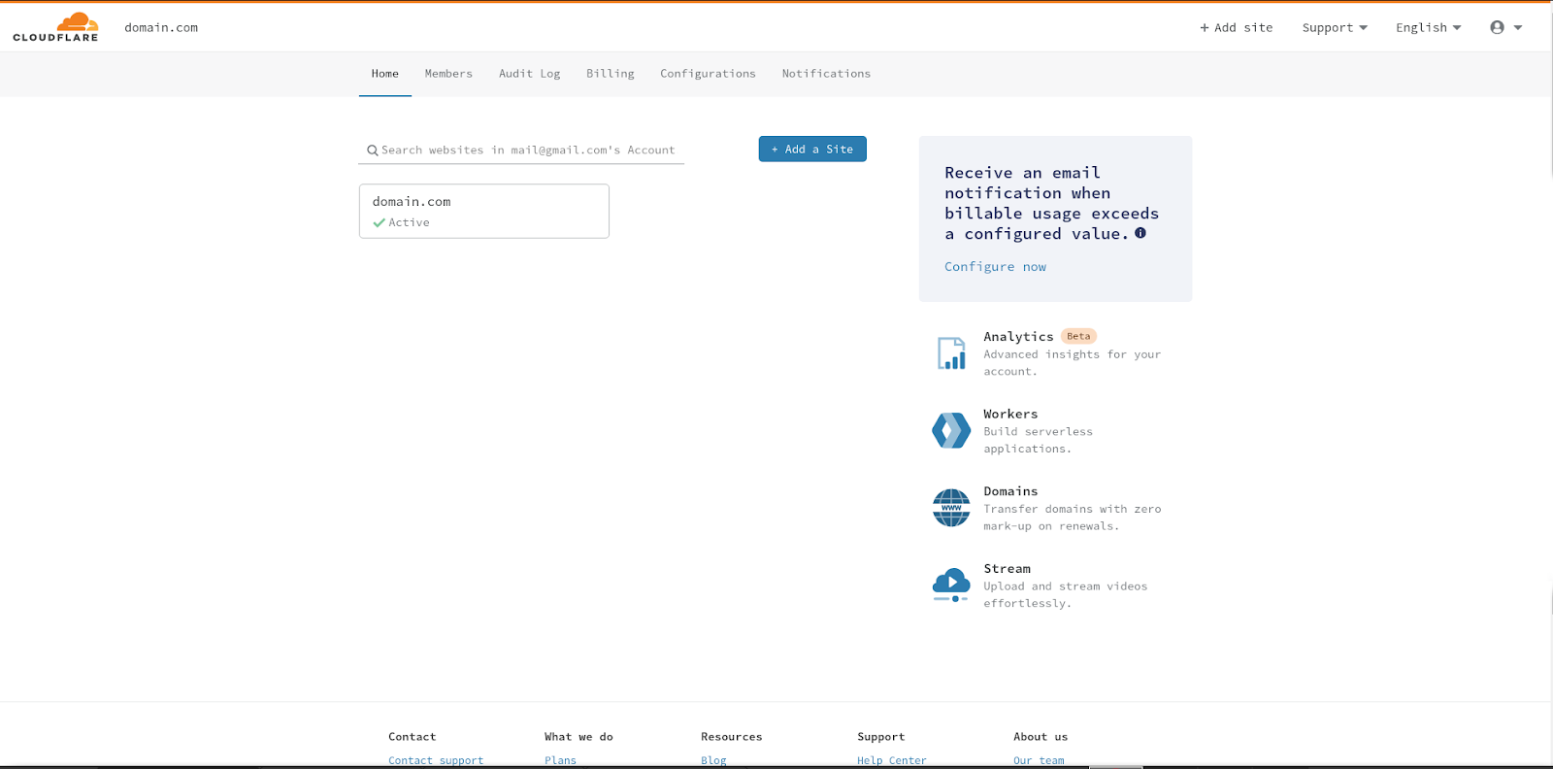Click the Support footer heading
The height and width of the screenshot is (769, 1553).
881,737
